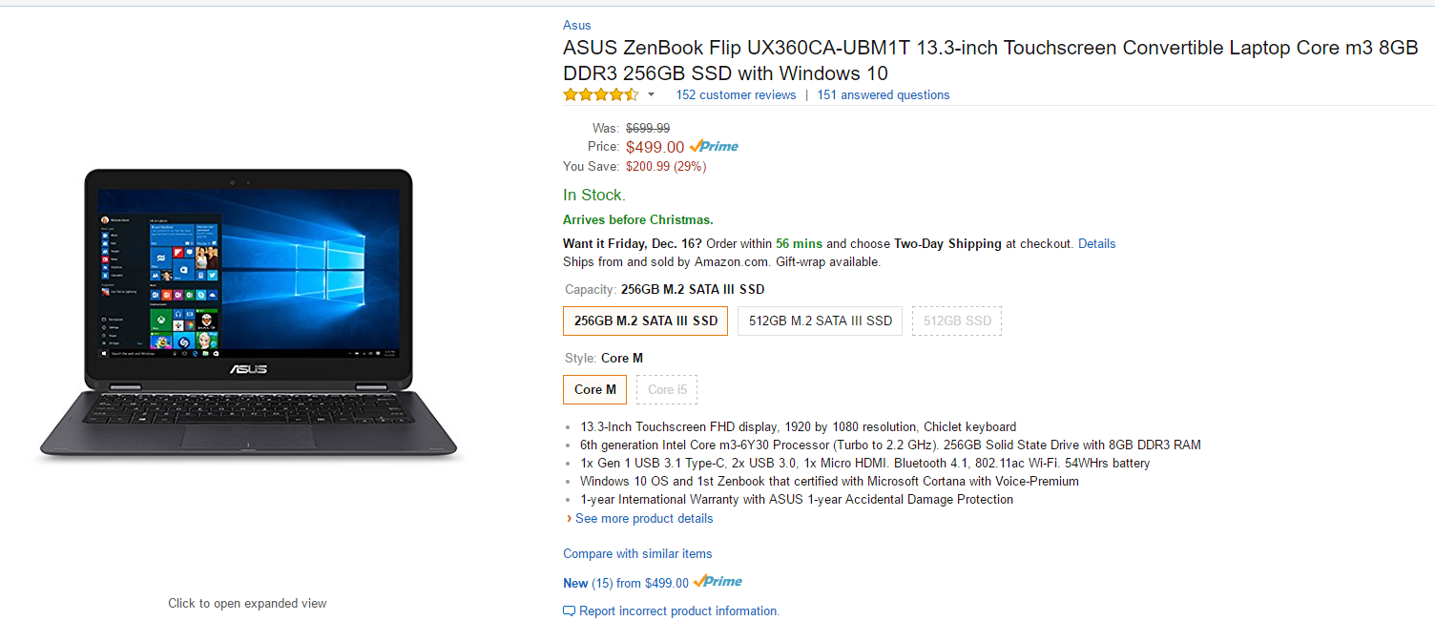View New (15) offers from $499.00
The height and width of the screenshot is (621, 1435).
pyautogui.click(x=625, y=583)
